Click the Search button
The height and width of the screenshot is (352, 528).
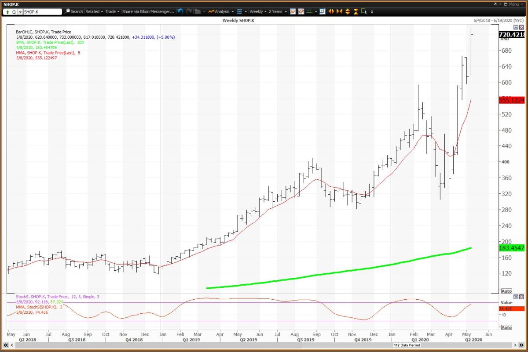tap(74, 11)
